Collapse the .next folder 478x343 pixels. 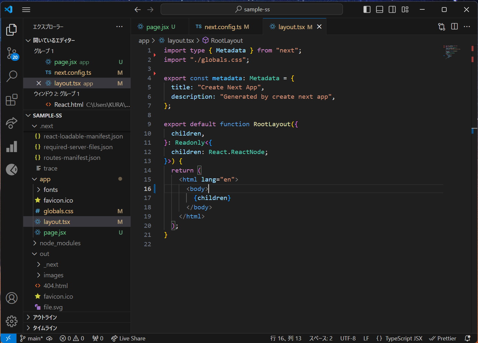[77, 126]
